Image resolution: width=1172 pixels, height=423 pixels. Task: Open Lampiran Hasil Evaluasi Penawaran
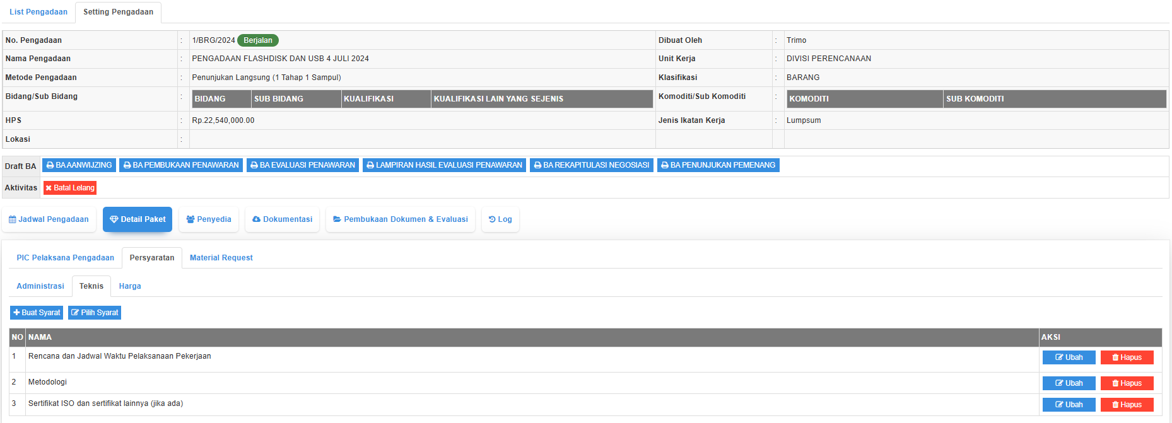[x=444, y=165]
